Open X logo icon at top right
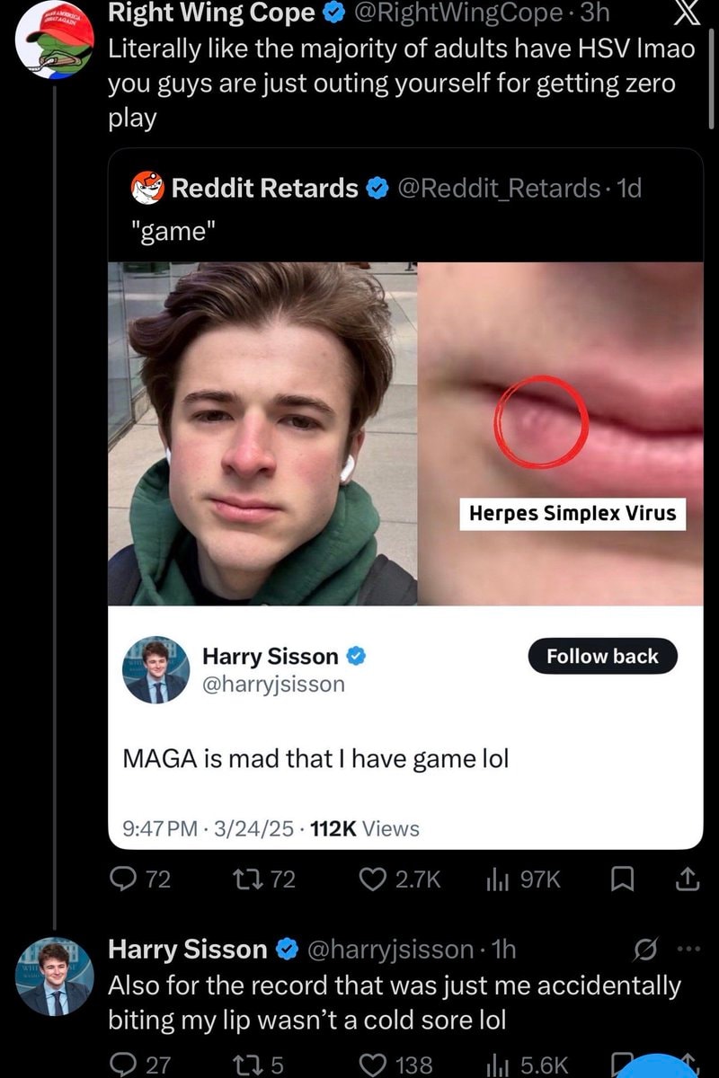 (x=686, y=13)
